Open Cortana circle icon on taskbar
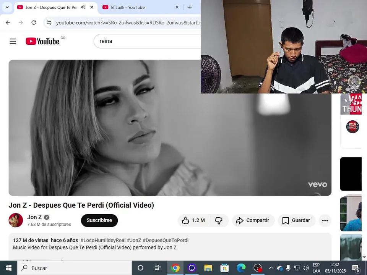 [x=140, y=268]
